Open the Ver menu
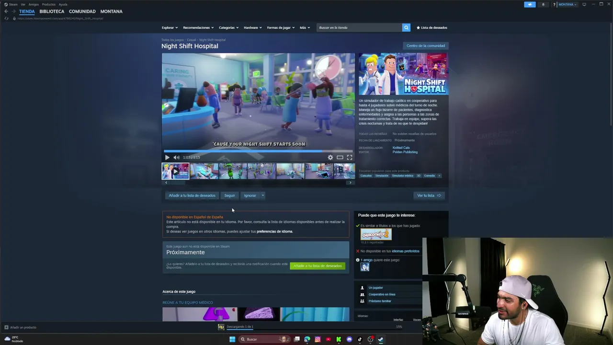The image size is (613, 345). (x=23, y=4)
